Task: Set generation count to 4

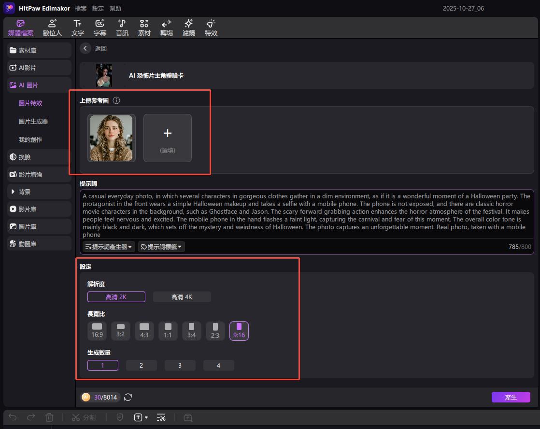Action: coord(218,365)
